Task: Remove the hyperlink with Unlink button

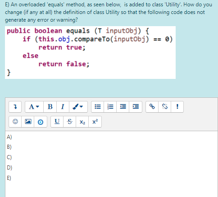Action: 164,107
